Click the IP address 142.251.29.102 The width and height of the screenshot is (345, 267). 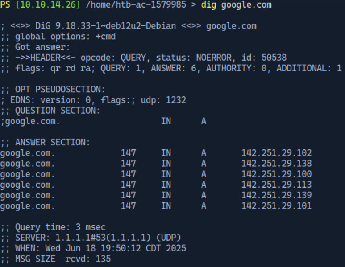tap(276, 153)
